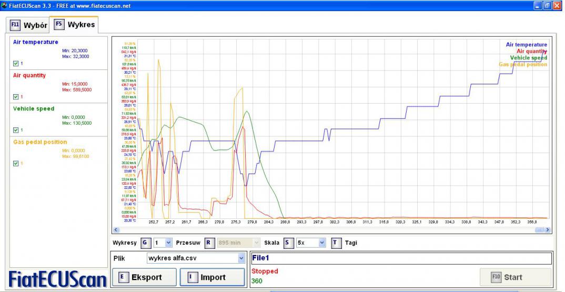Click the T key icon for Tagi
Image resolution: width=565 pixels, height=292 pixels.
pos(336,243)
